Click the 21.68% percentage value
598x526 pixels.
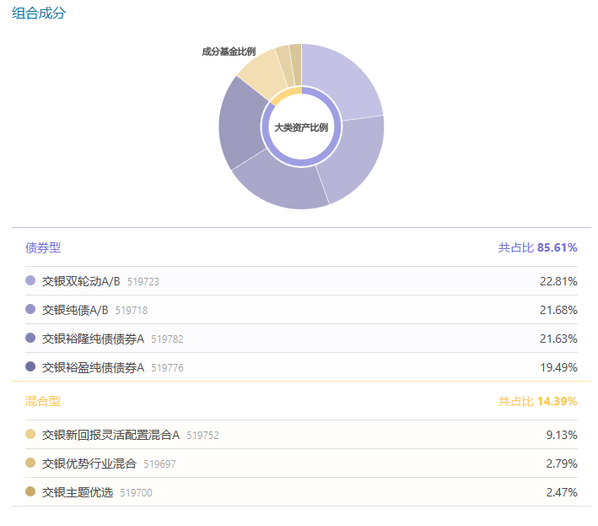tap(558, 310)
